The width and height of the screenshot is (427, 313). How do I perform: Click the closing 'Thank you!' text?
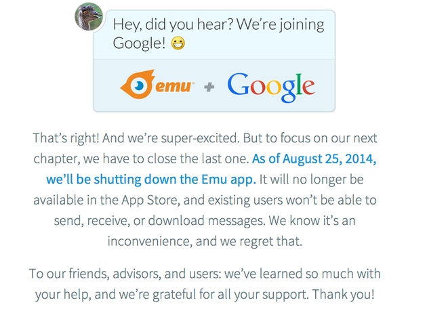click(343, 295)
